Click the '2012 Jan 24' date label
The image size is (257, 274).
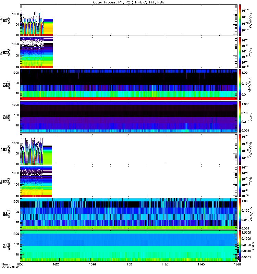coord(11,267)
